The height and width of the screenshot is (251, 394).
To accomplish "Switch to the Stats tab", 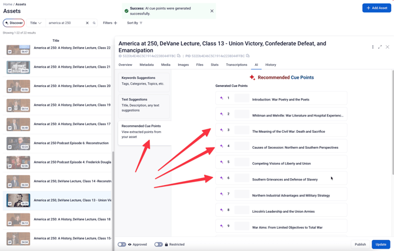I will click(x=214, y=65).
